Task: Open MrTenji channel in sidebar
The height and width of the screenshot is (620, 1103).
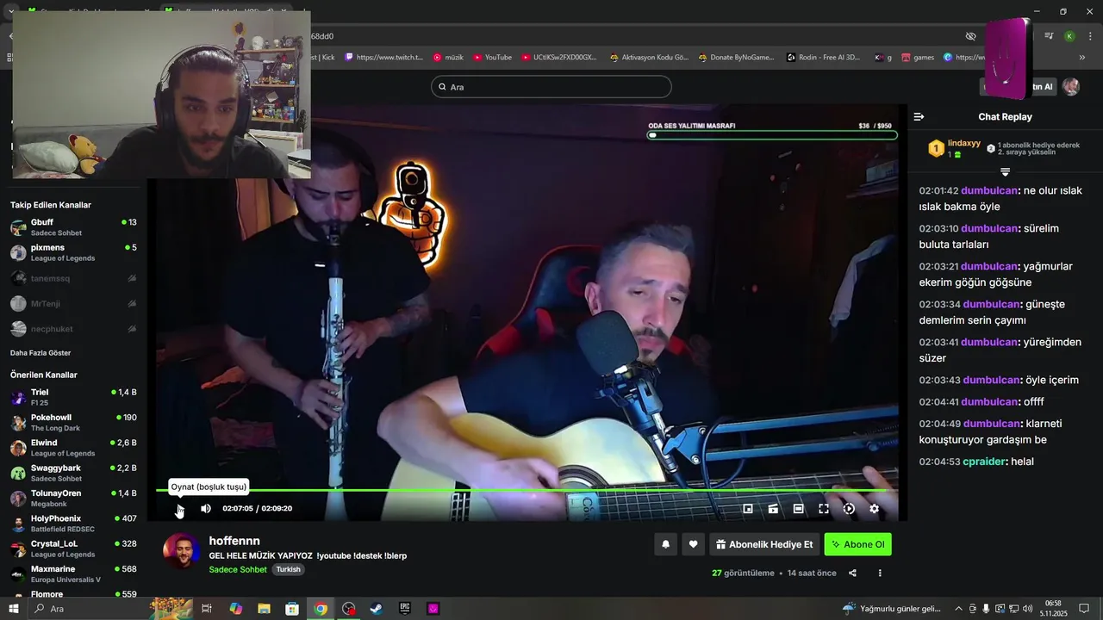Action: 73,303
